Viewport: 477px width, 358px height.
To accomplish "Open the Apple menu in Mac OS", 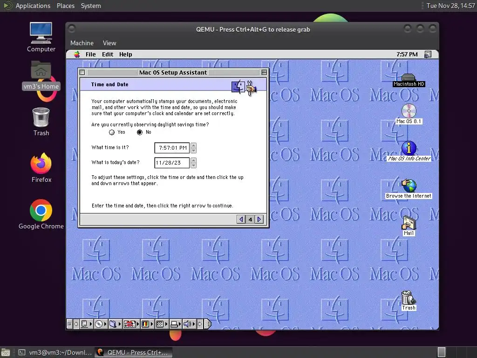I will point(77,54).
